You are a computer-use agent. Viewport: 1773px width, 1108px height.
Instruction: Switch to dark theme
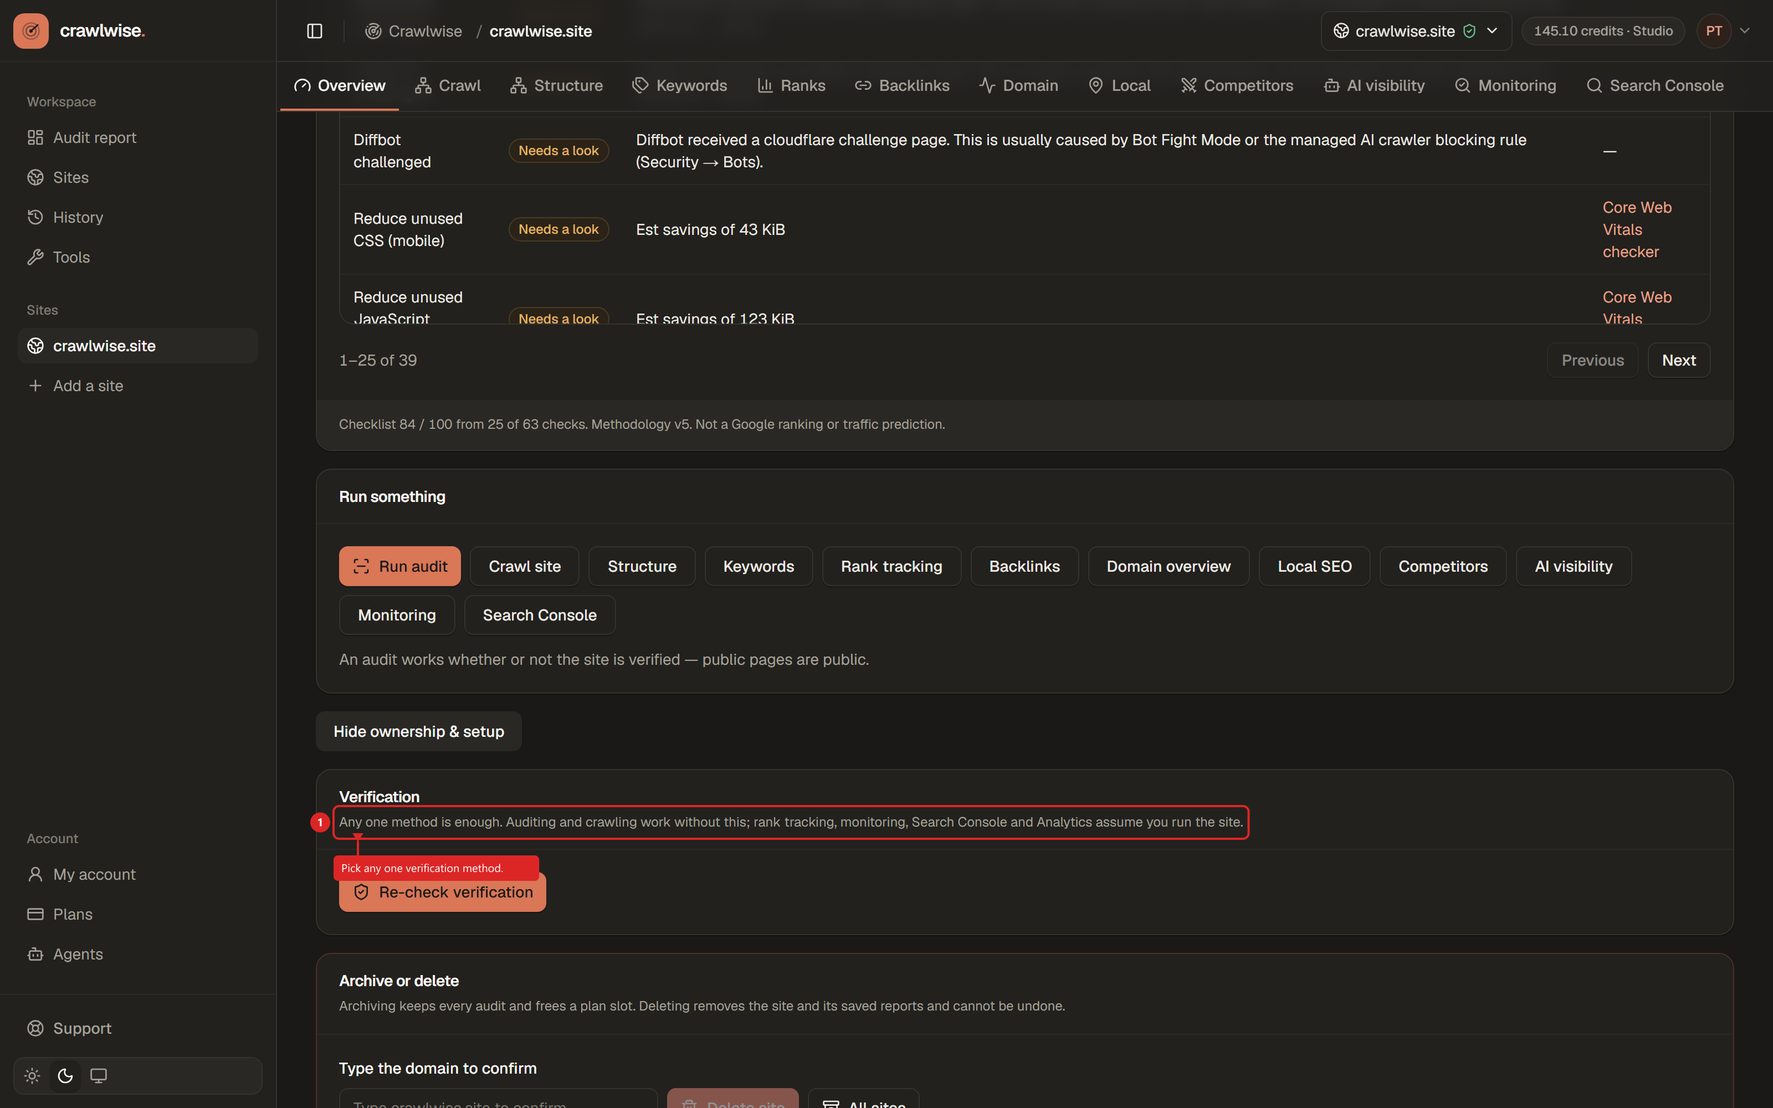65,1076
